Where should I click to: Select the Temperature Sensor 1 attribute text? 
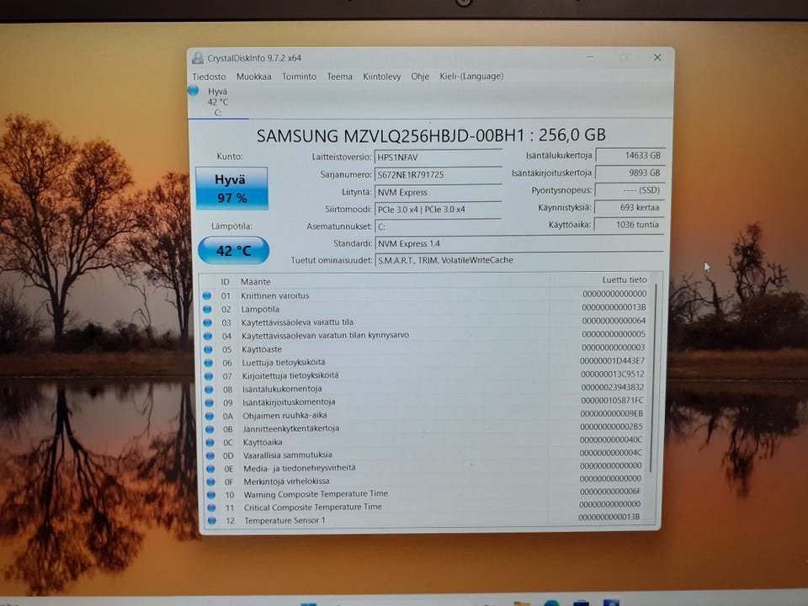tap(285, 520)
